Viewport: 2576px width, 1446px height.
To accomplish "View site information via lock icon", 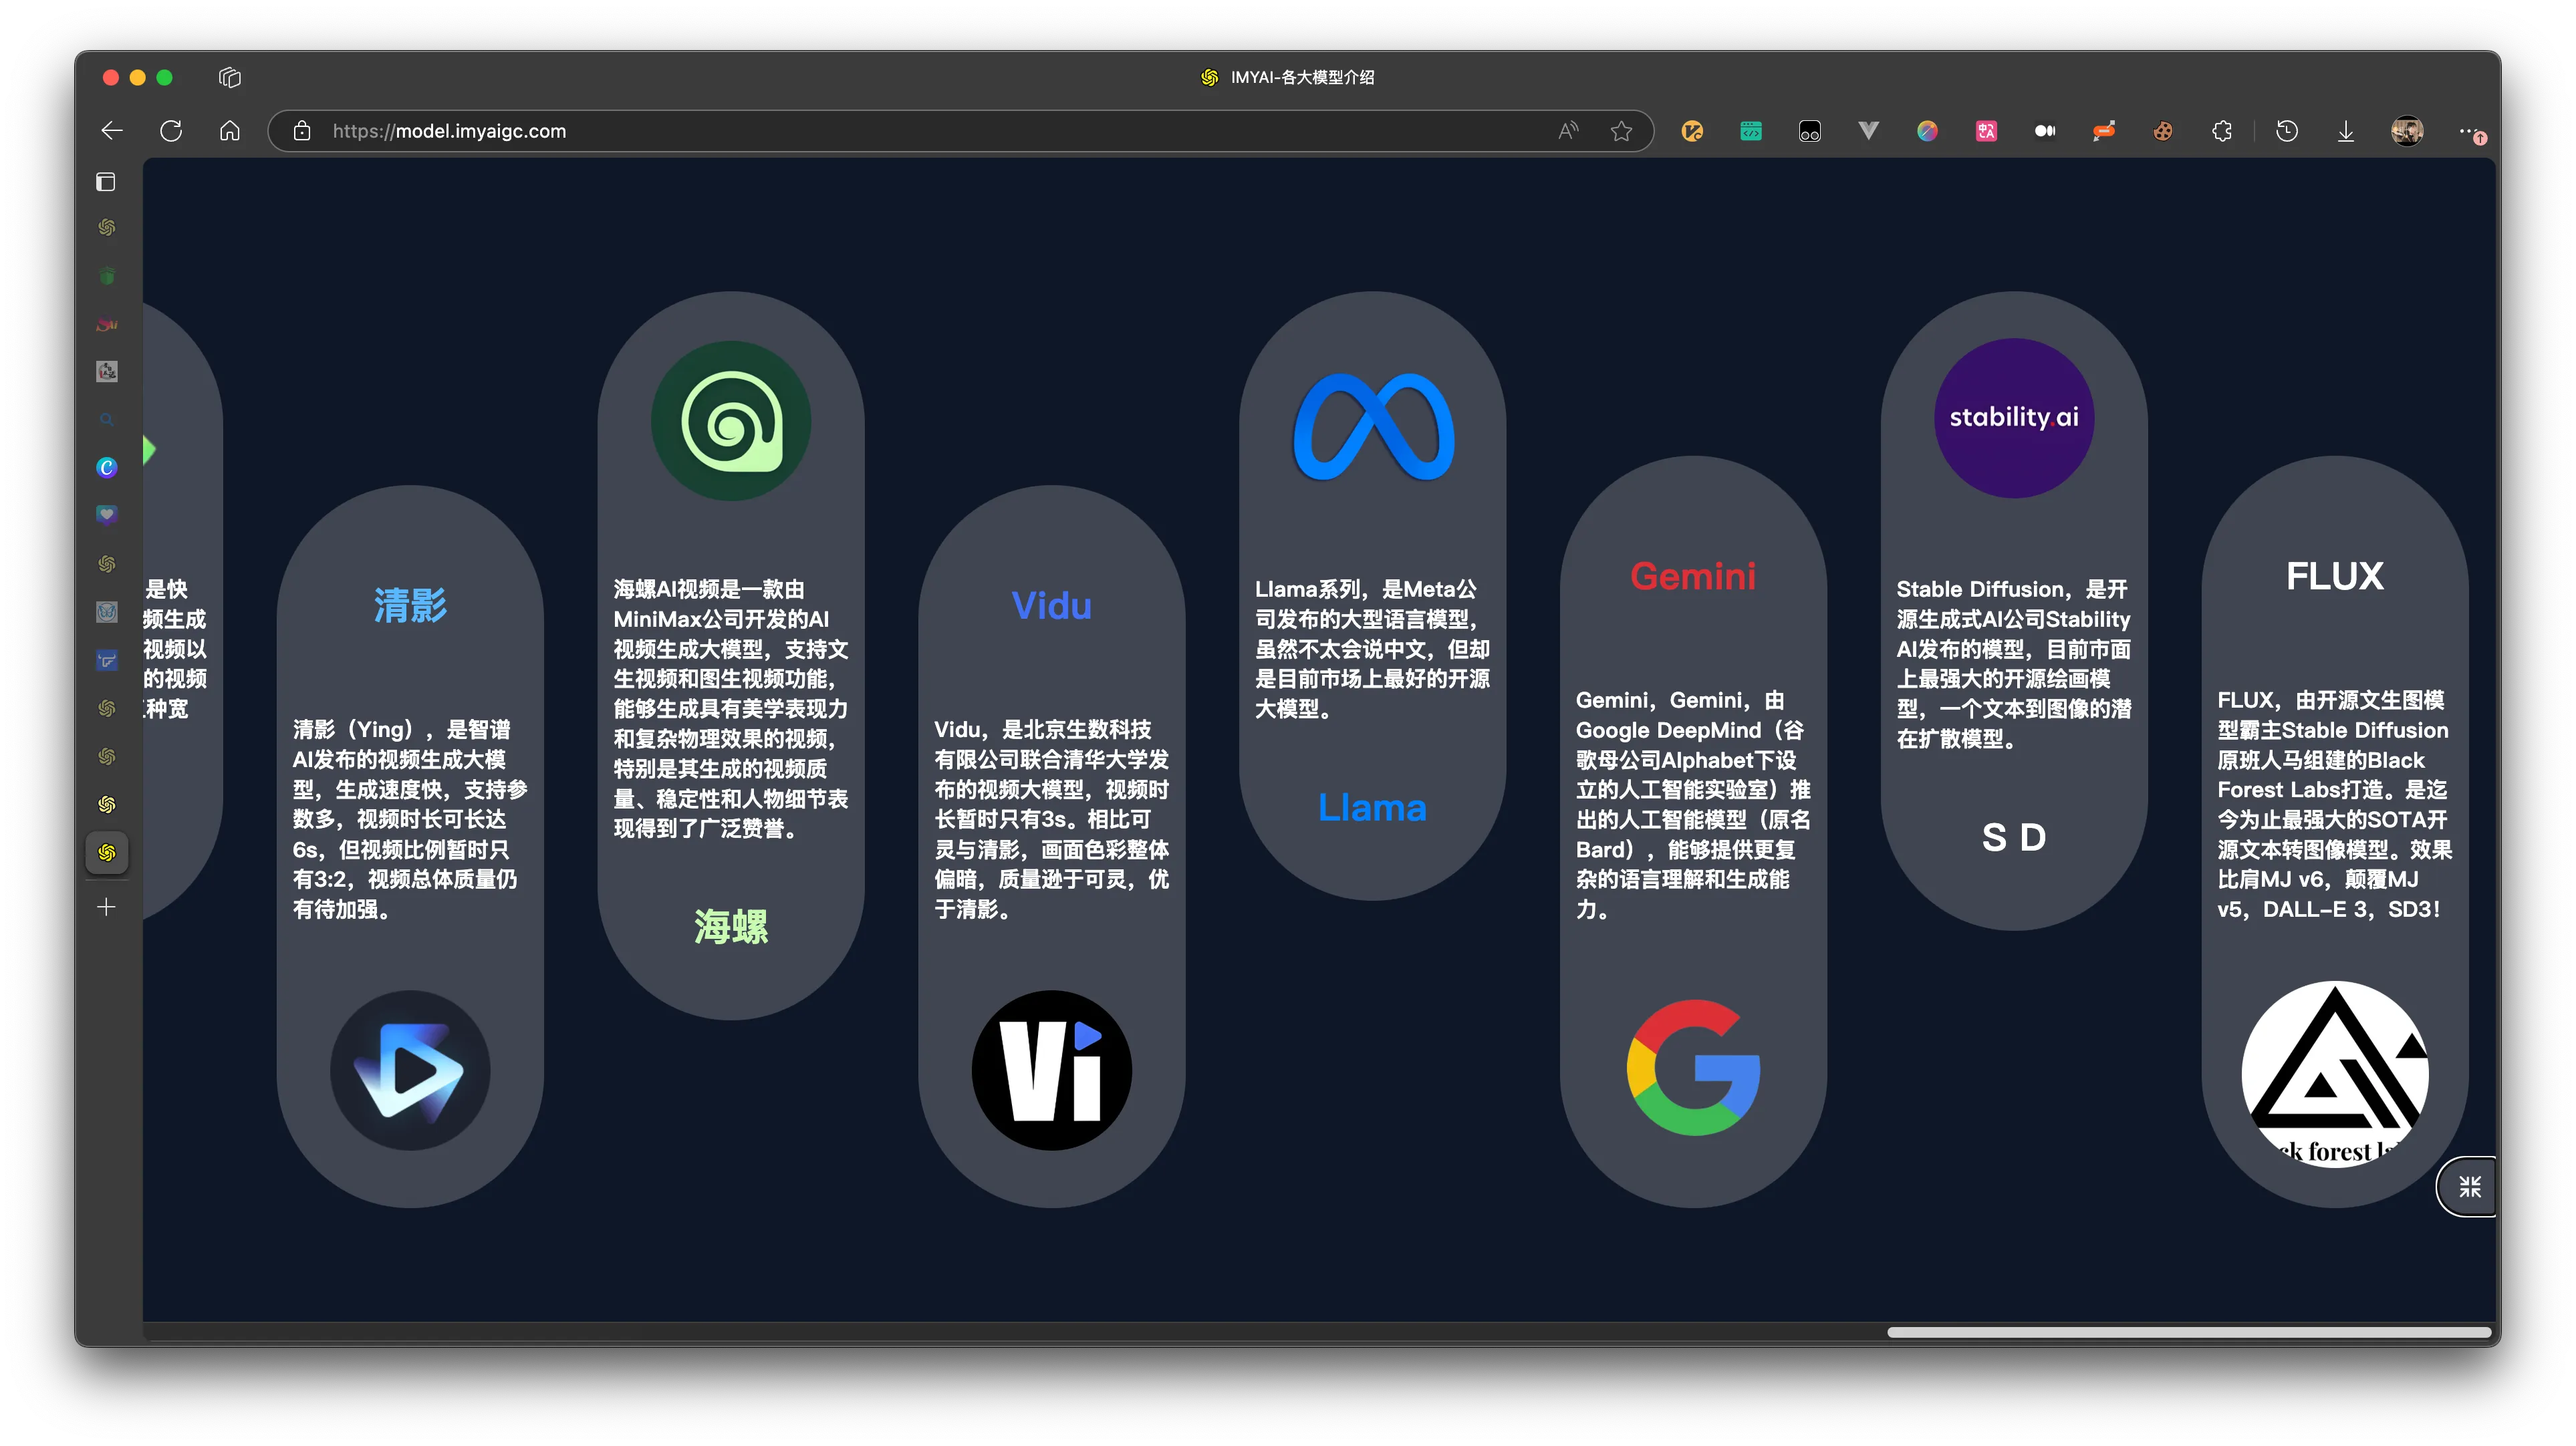I will [302, 131].
